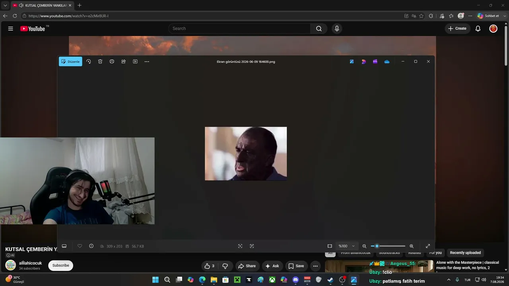Viewport: 509px width, 286px height.
Task: Close the KUTSAL ÇEMBERİN YANKILARI tab
Action: click(x=70, y=6)
